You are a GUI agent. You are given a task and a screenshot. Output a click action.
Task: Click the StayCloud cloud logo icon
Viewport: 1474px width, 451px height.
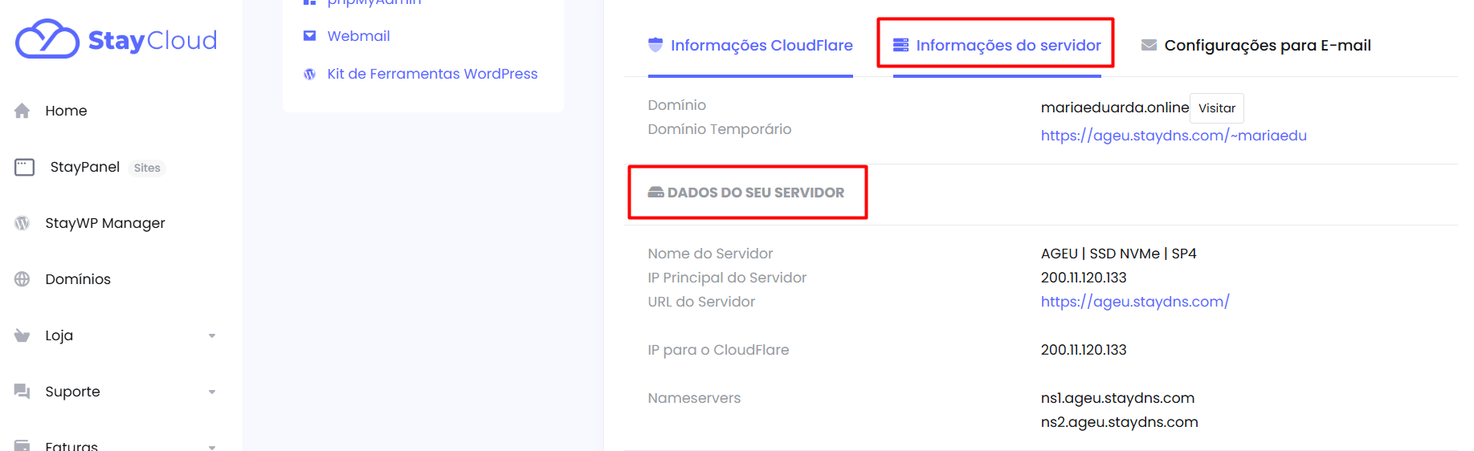tap(47, 39)
